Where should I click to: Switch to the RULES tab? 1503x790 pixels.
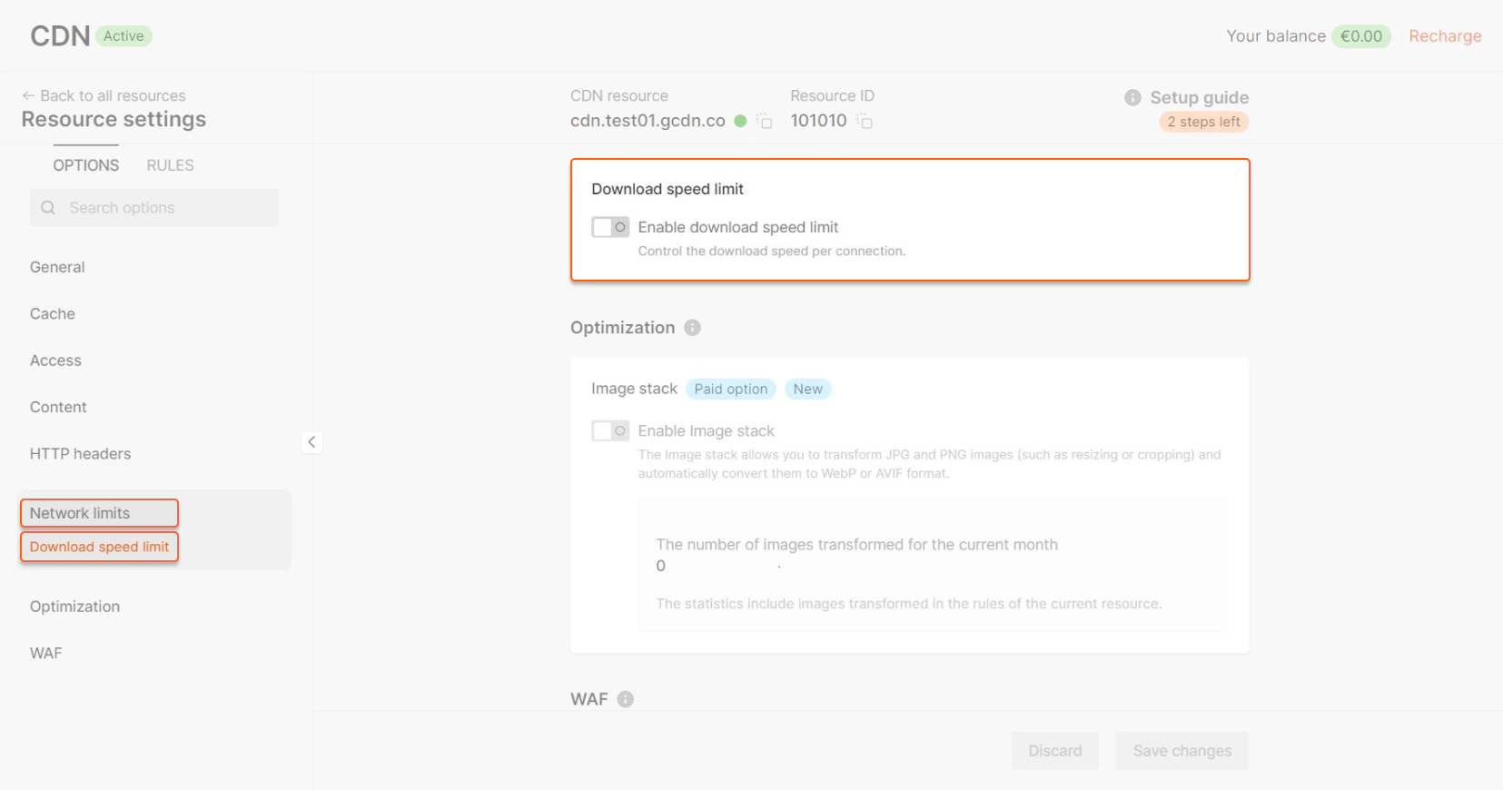tap(169, 164)
